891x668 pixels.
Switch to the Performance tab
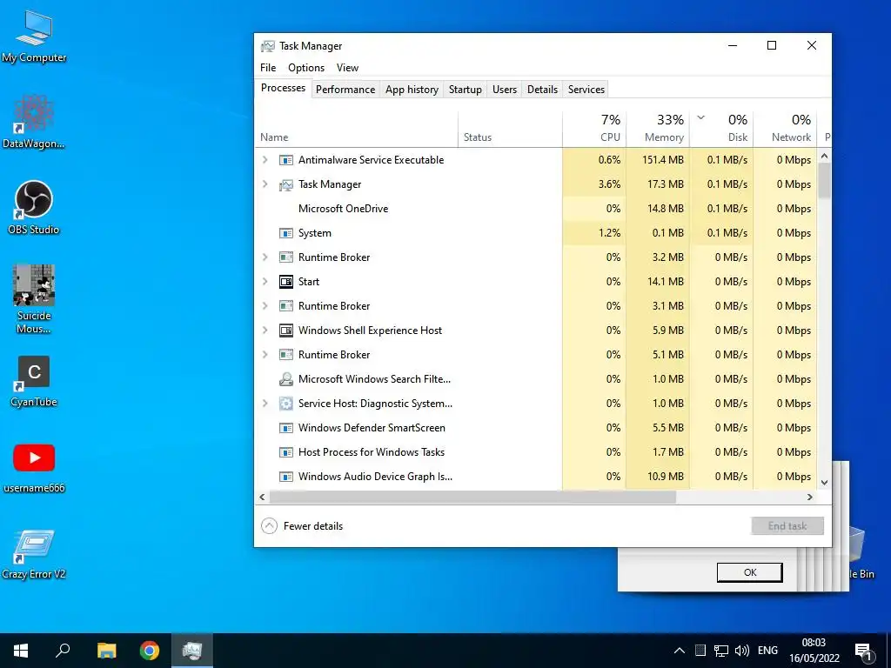[345, 90]
